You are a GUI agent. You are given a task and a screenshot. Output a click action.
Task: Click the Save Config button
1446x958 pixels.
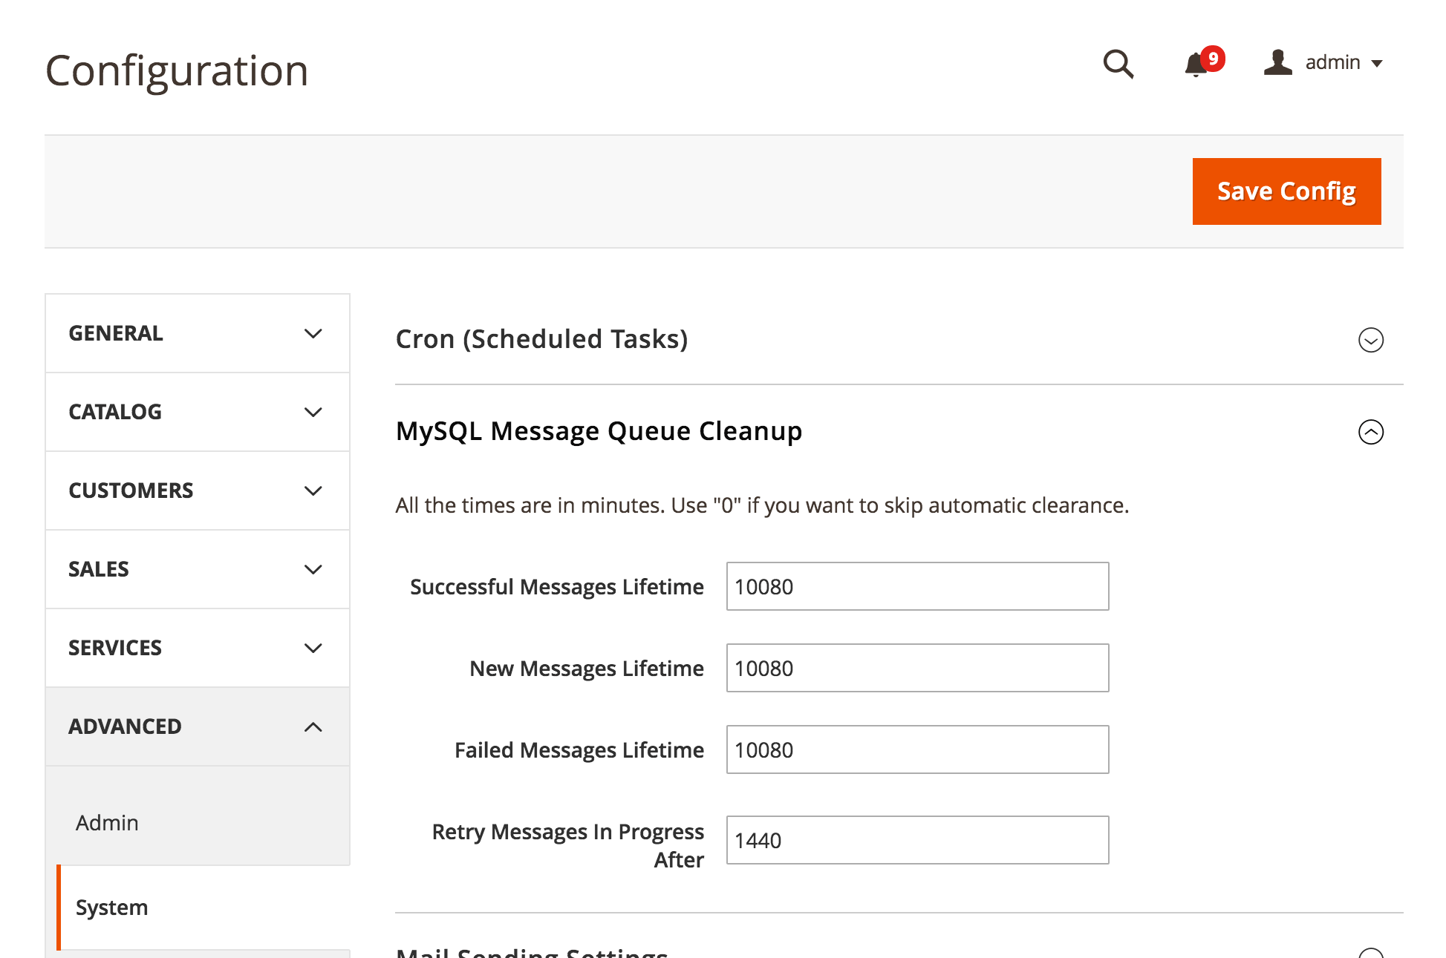[1286, 191]
